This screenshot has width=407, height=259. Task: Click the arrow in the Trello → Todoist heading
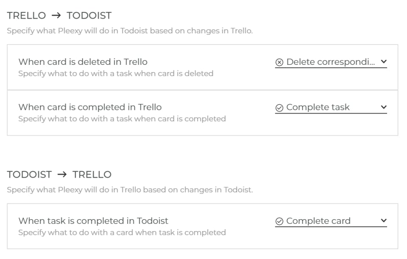click(56, 16)
